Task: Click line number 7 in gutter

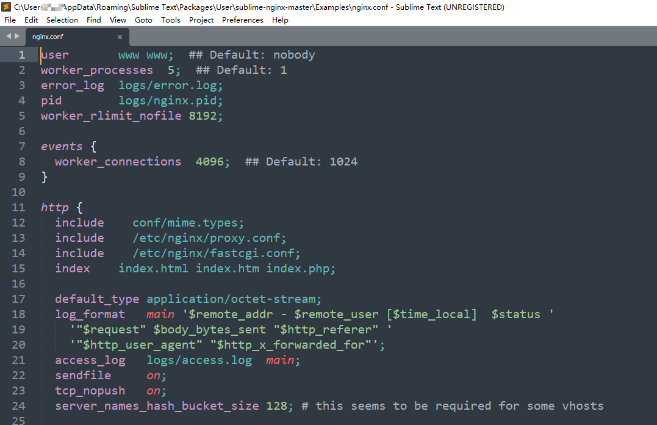Action: click(x=22, y=147)
